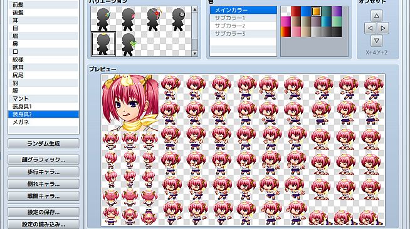Pick the red color swatch
Viewport: 410px width, 229px height.
296,11
